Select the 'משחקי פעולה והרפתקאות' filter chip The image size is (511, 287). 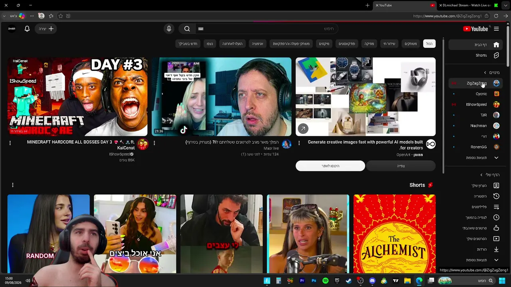pyautogui.click(x=291, y=44)
